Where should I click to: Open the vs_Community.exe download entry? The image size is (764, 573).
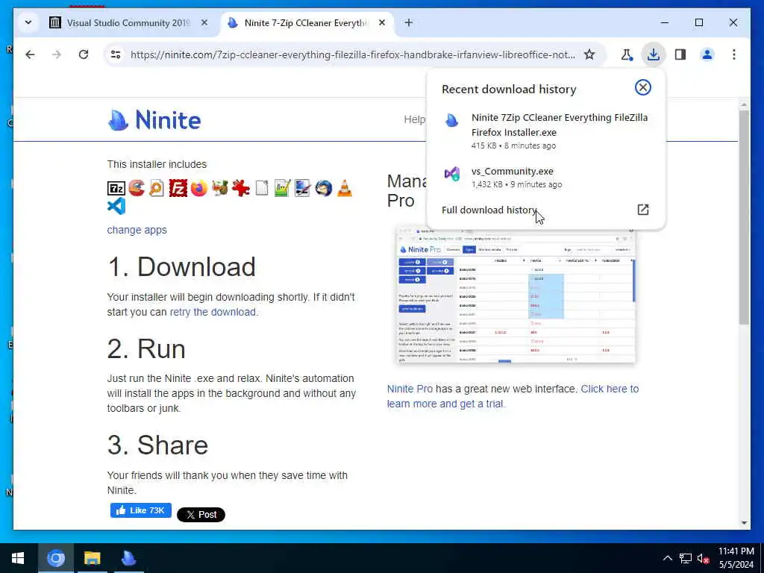pos(545,177)
